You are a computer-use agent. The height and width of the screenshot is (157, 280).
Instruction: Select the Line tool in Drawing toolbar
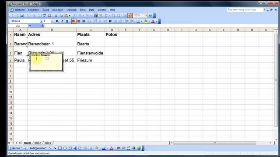[50, 148]
